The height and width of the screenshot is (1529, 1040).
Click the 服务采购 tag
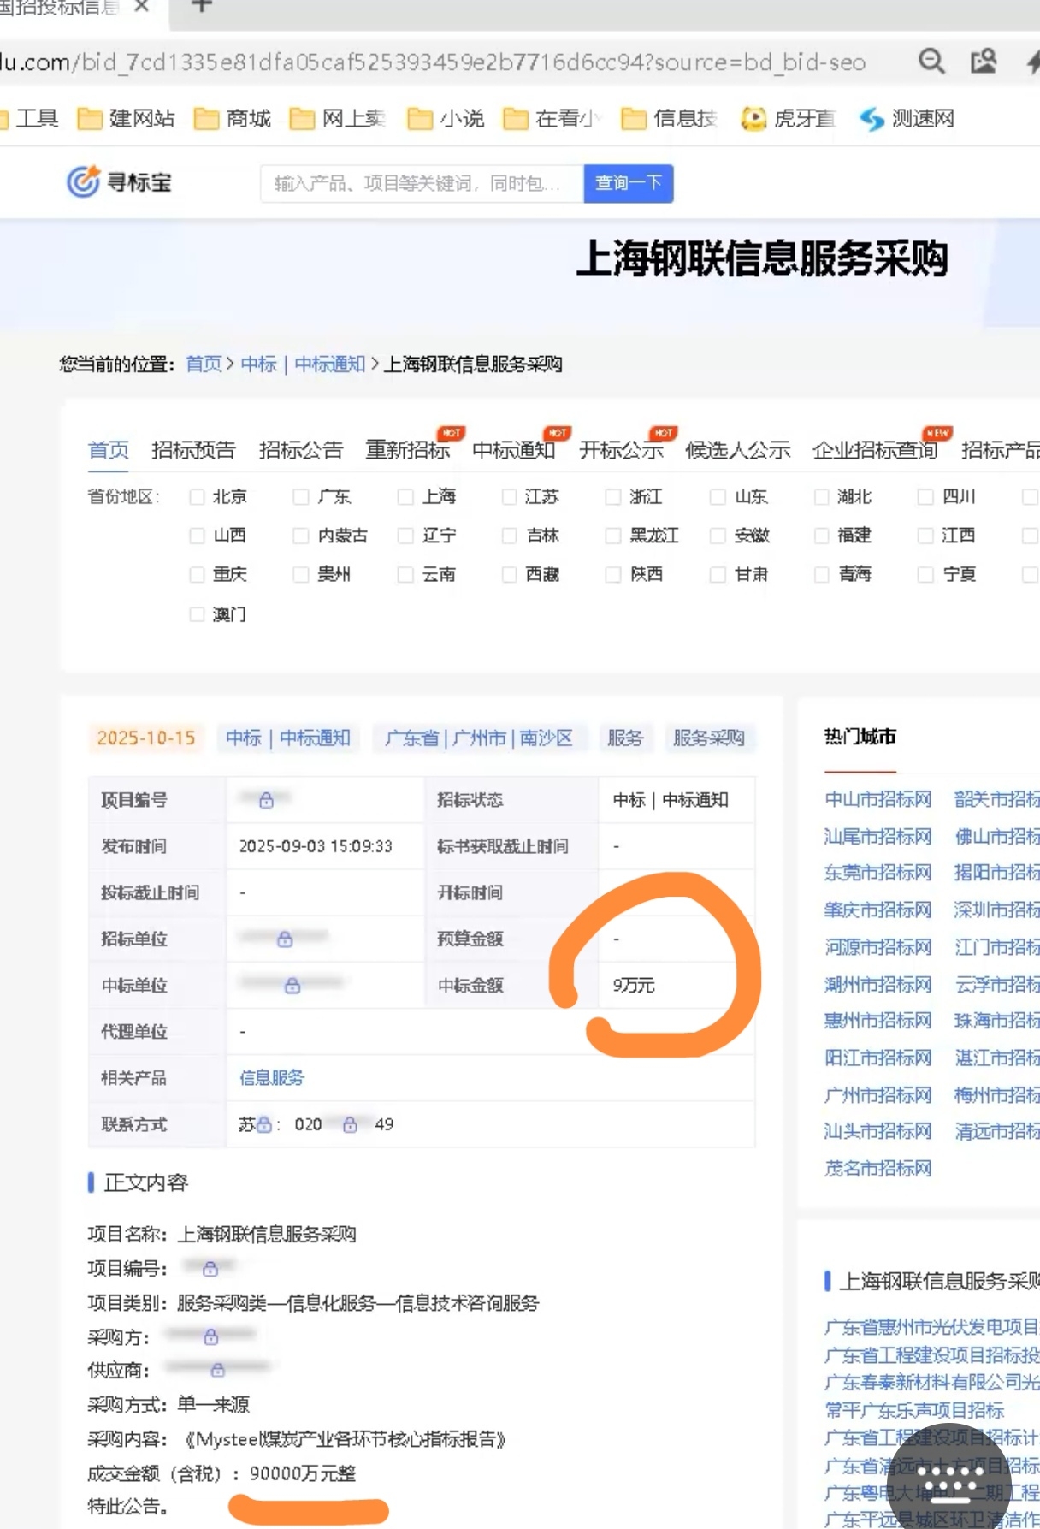(709, 738)
